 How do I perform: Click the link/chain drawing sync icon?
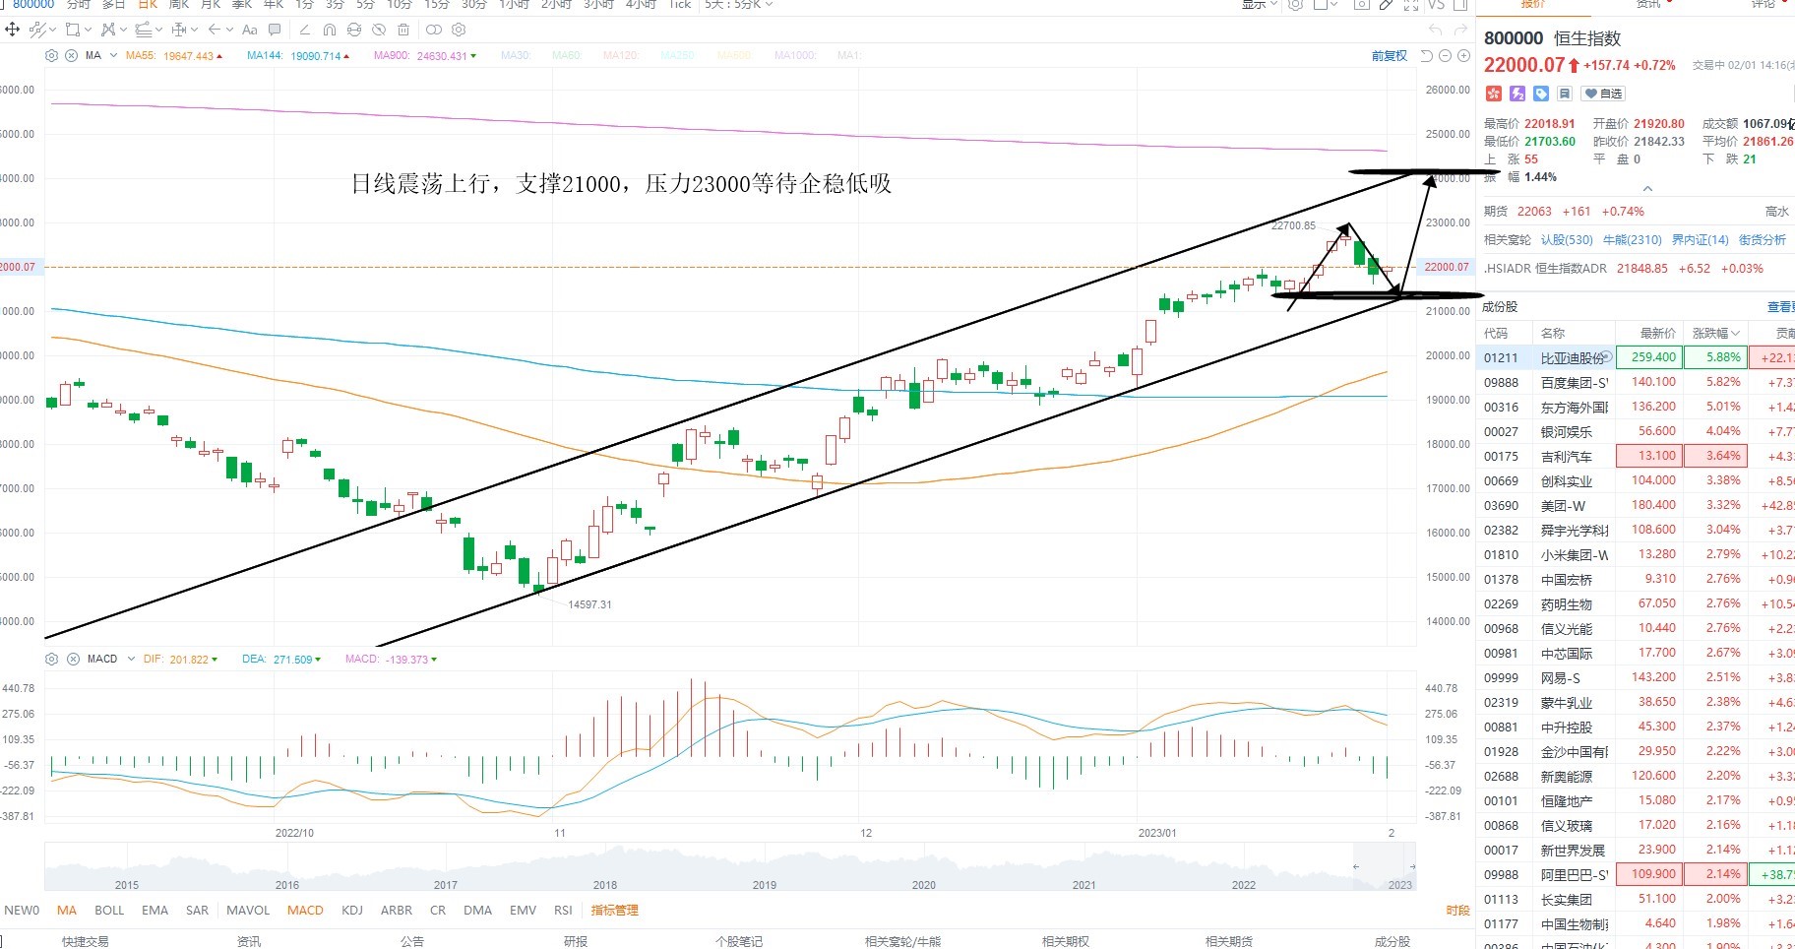[x=434, y=30]
